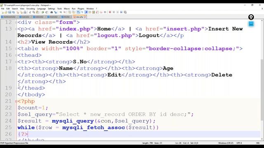Collapse the thead fold marker on line 16
This screenshot has width=264, height=148.
(x=16, y=55)
